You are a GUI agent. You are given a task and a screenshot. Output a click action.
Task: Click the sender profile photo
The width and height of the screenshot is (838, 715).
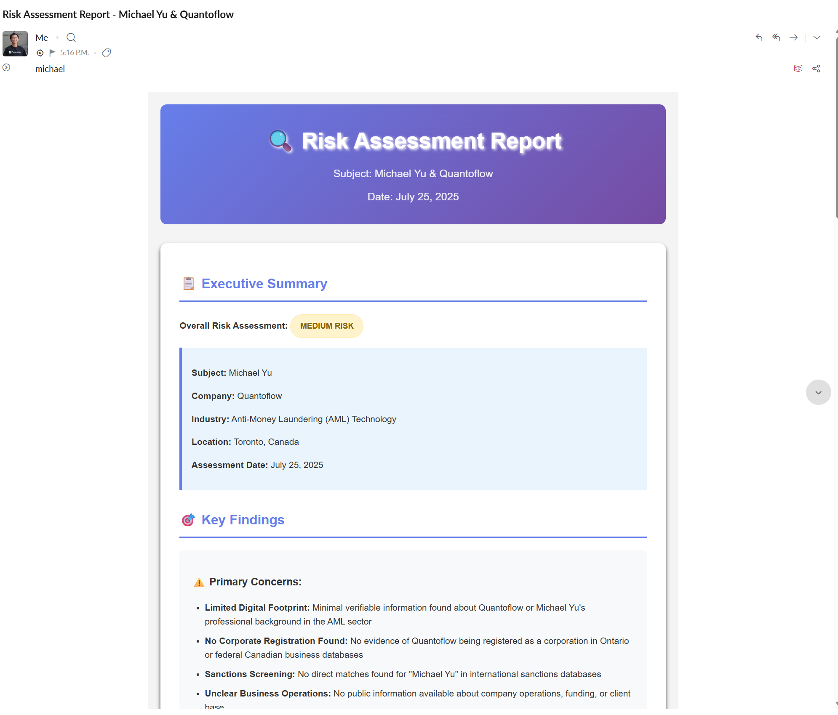click(15, 43)
